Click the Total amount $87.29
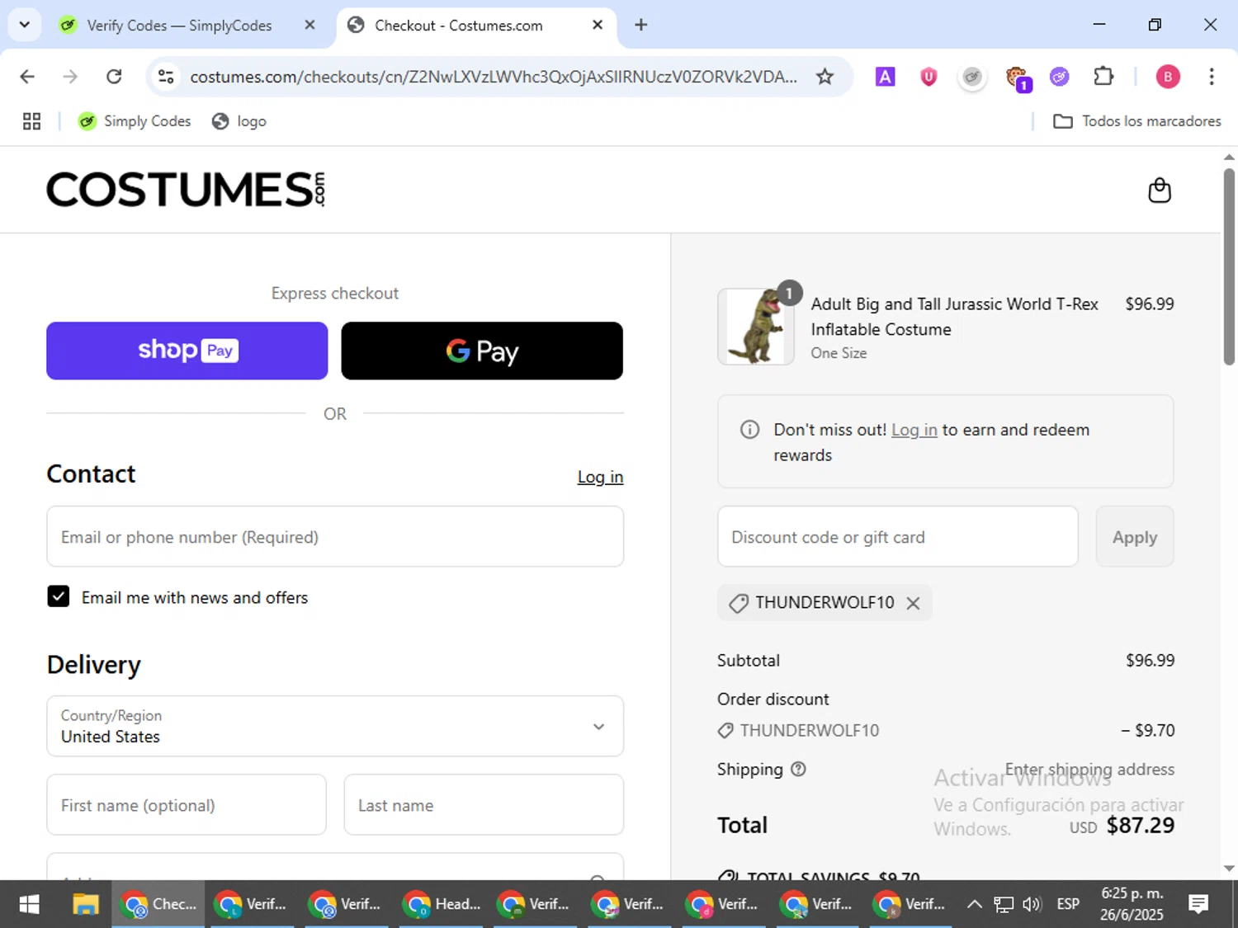 tap(1140, 825)
